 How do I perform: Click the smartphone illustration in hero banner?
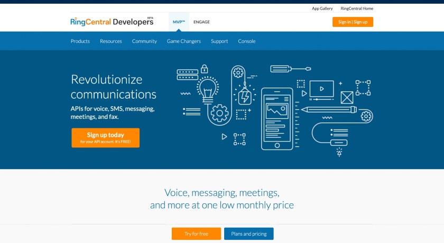click(x=277, y=119)
